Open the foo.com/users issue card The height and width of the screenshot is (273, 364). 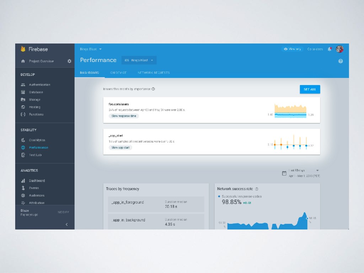click(x=212, y=110)
